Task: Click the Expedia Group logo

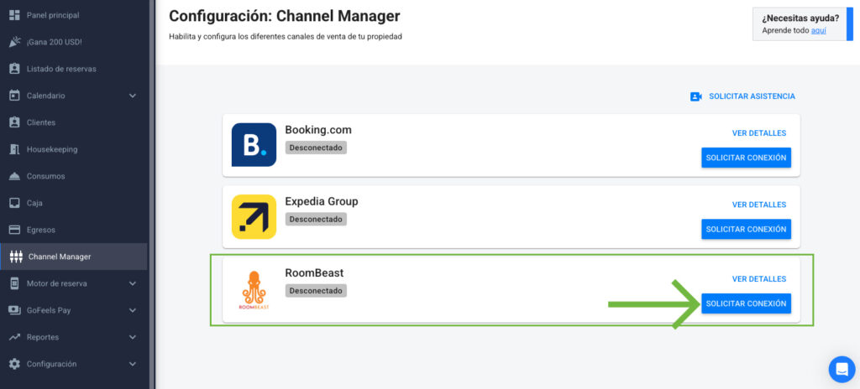Action: click(254, 216)
